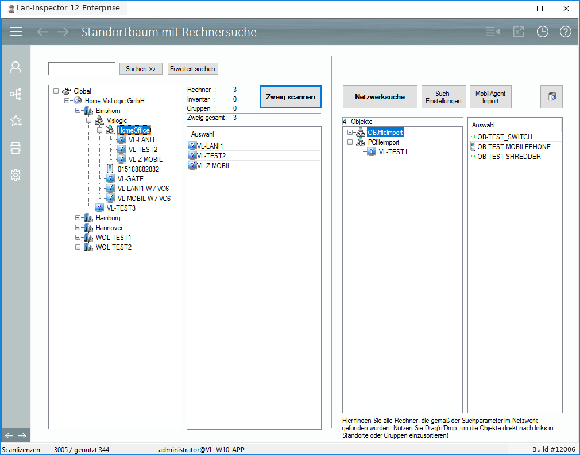Select Hamburg in the tree
The height and width of the screenshot is (455, 580).
pos(108,217)
